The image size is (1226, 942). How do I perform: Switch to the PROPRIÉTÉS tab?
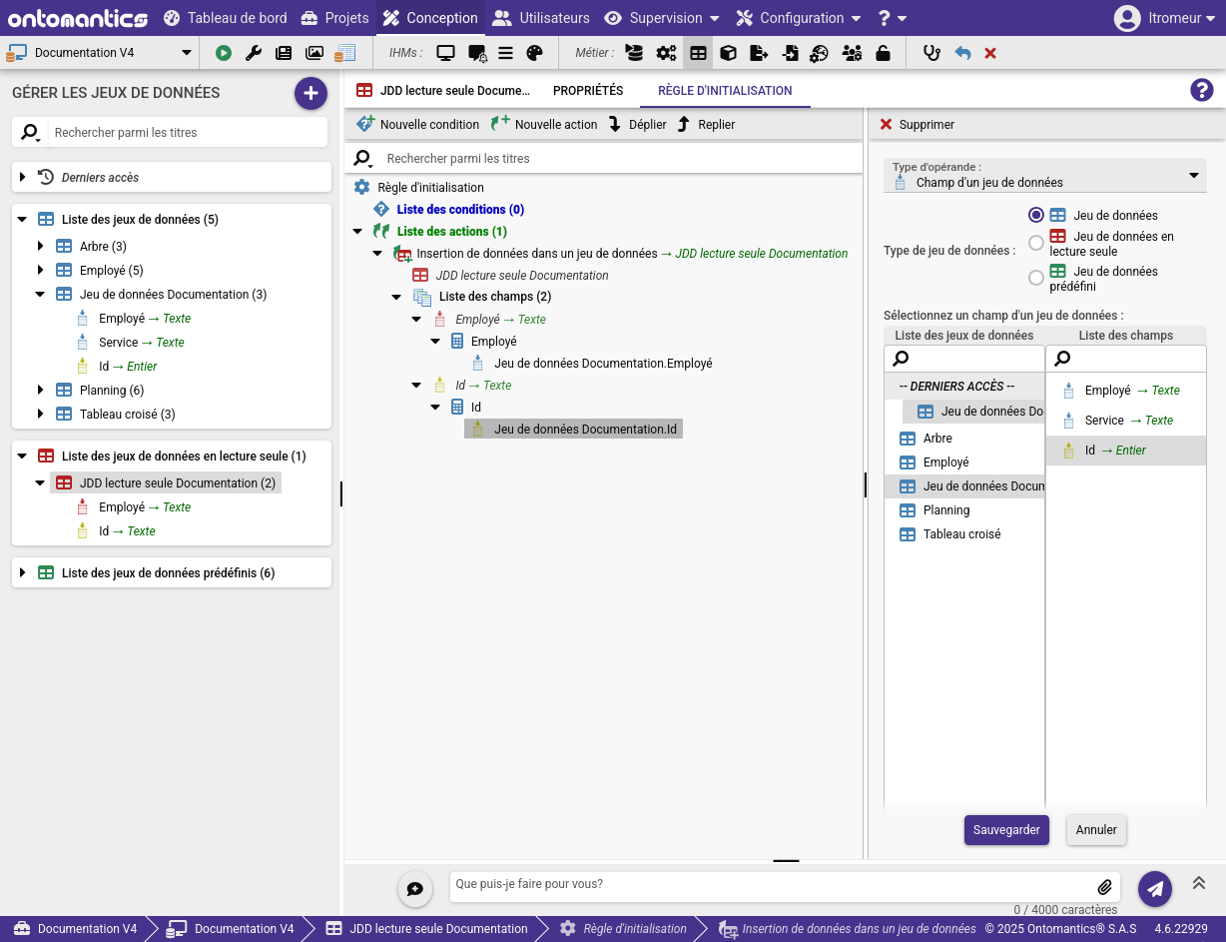588,91
